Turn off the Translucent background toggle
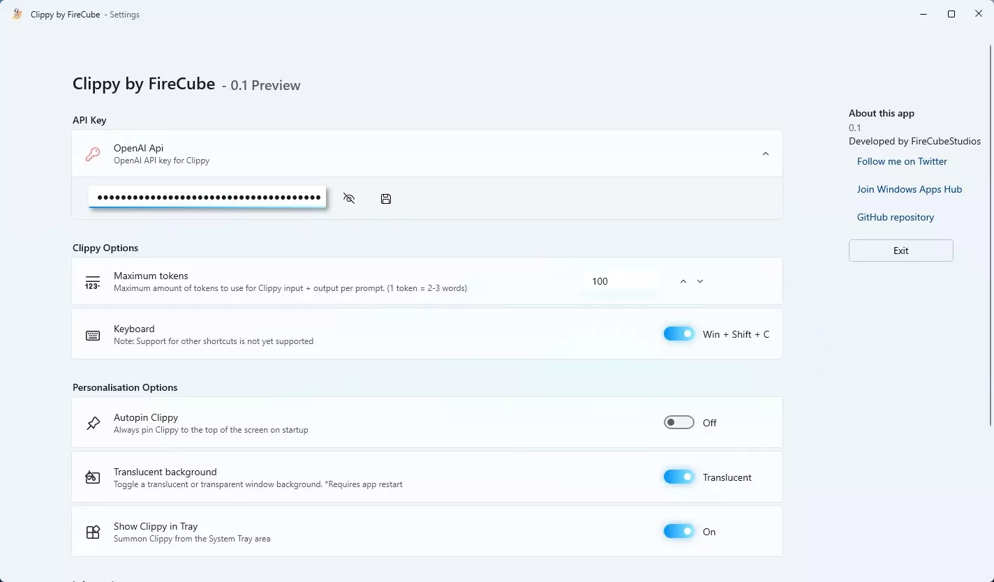994x582 pixels. (x=678, y=477)
